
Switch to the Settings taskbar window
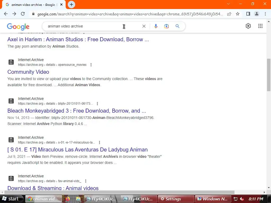[x=176, y=199]
